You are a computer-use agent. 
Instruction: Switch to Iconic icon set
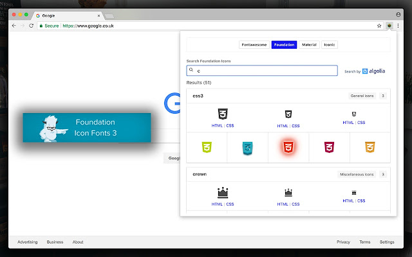pyautogui.click(x=329, y=45)
